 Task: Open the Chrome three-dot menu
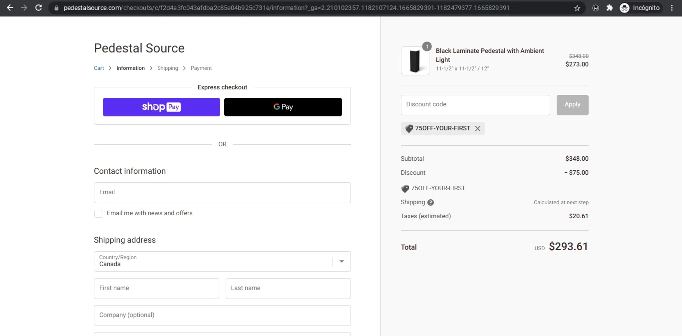(672, 8)
